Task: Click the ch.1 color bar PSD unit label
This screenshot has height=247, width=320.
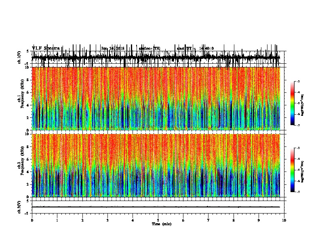Action: (303, 105)
